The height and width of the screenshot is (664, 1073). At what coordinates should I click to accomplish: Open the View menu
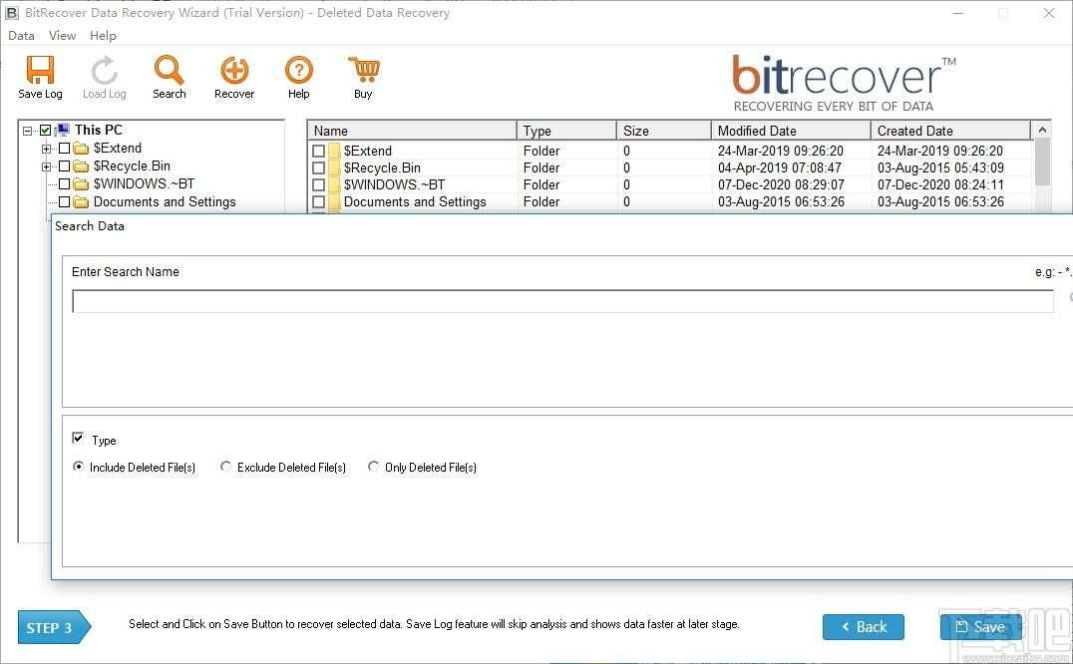pyautogui.click(x=62, y=36)
